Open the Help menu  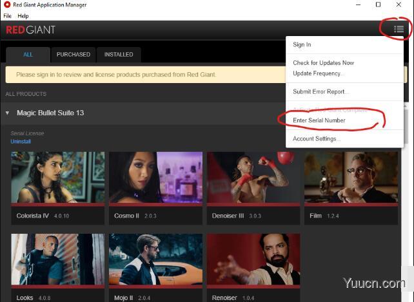click(23, 15)
